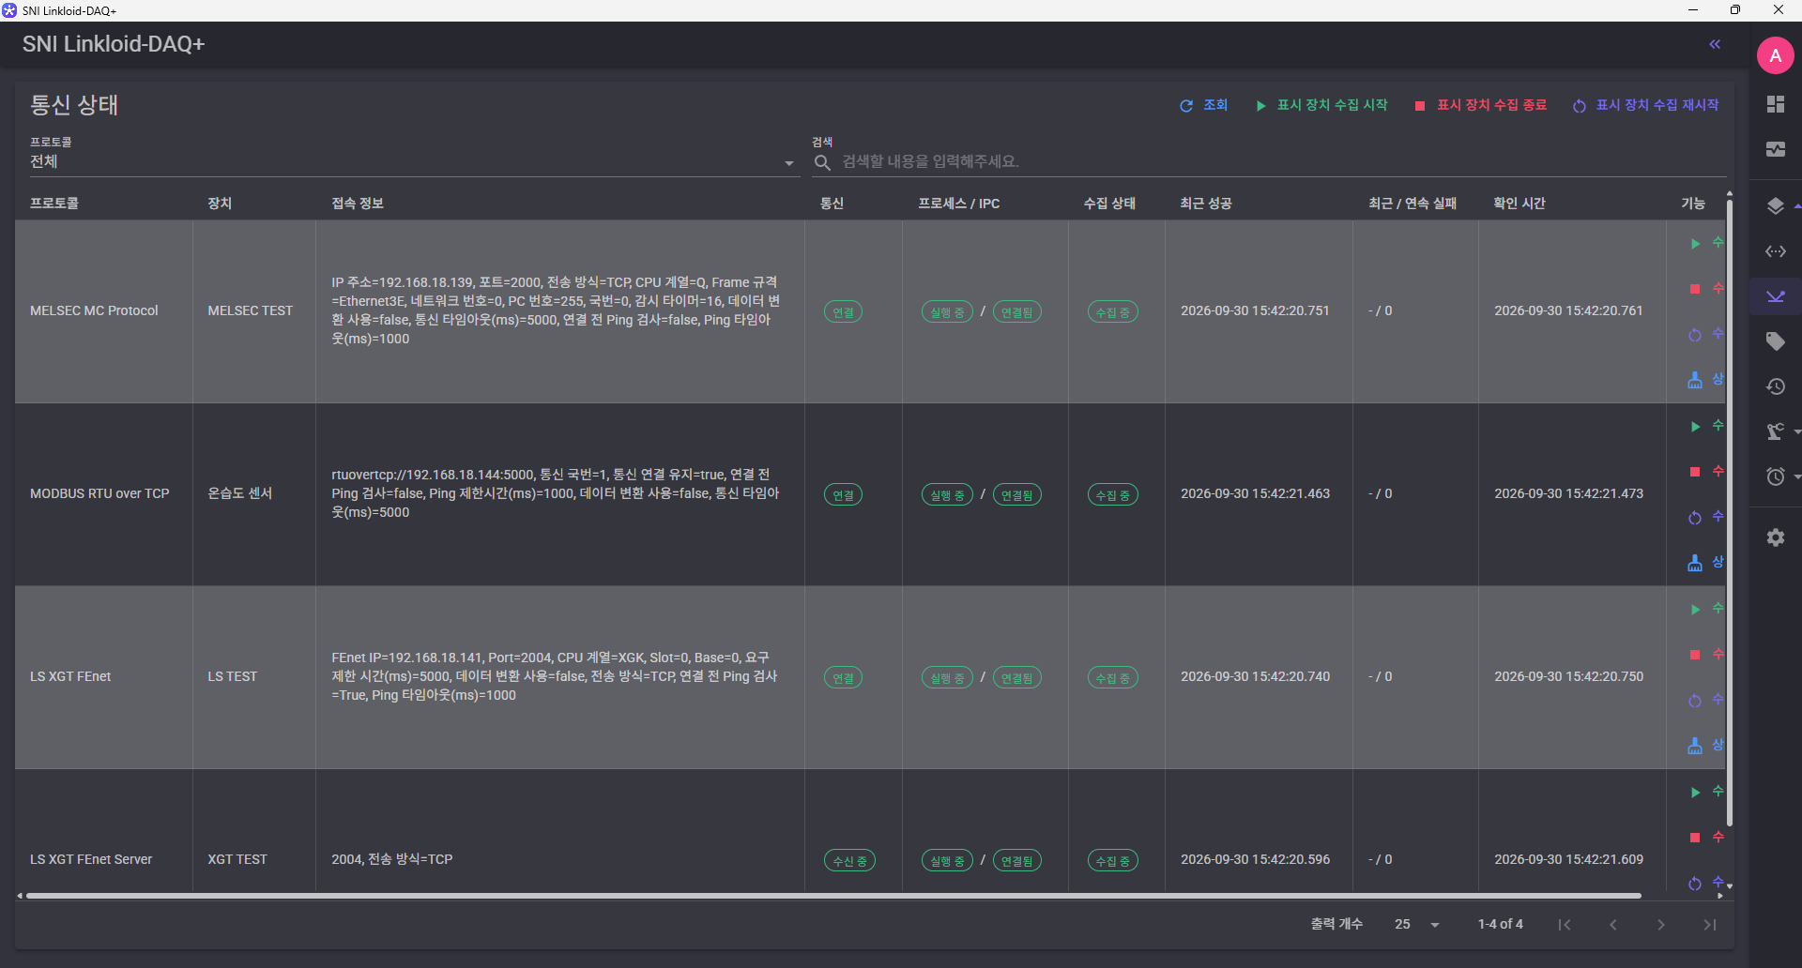This screenshot has height=968, width=1802.
Task: Go to next page in pagination
Action: pos(1661,925)
